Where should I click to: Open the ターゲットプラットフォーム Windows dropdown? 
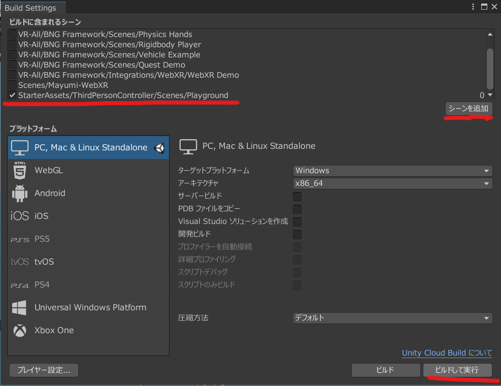[392, 171]
